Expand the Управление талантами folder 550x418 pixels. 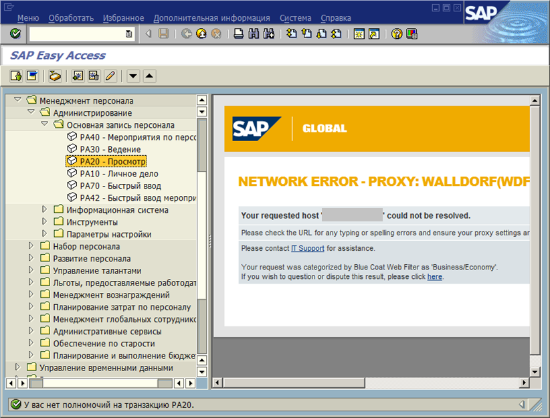[31, 270]
